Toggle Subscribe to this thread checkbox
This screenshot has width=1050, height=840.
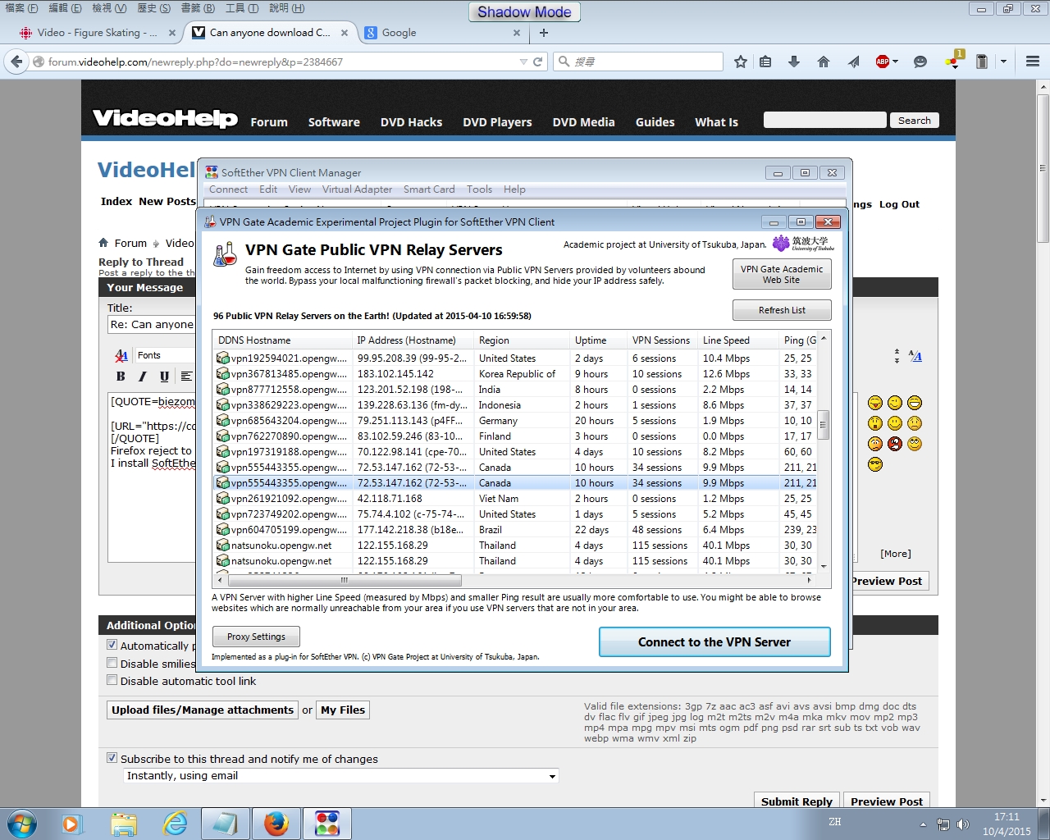click(x=112, y=758)
